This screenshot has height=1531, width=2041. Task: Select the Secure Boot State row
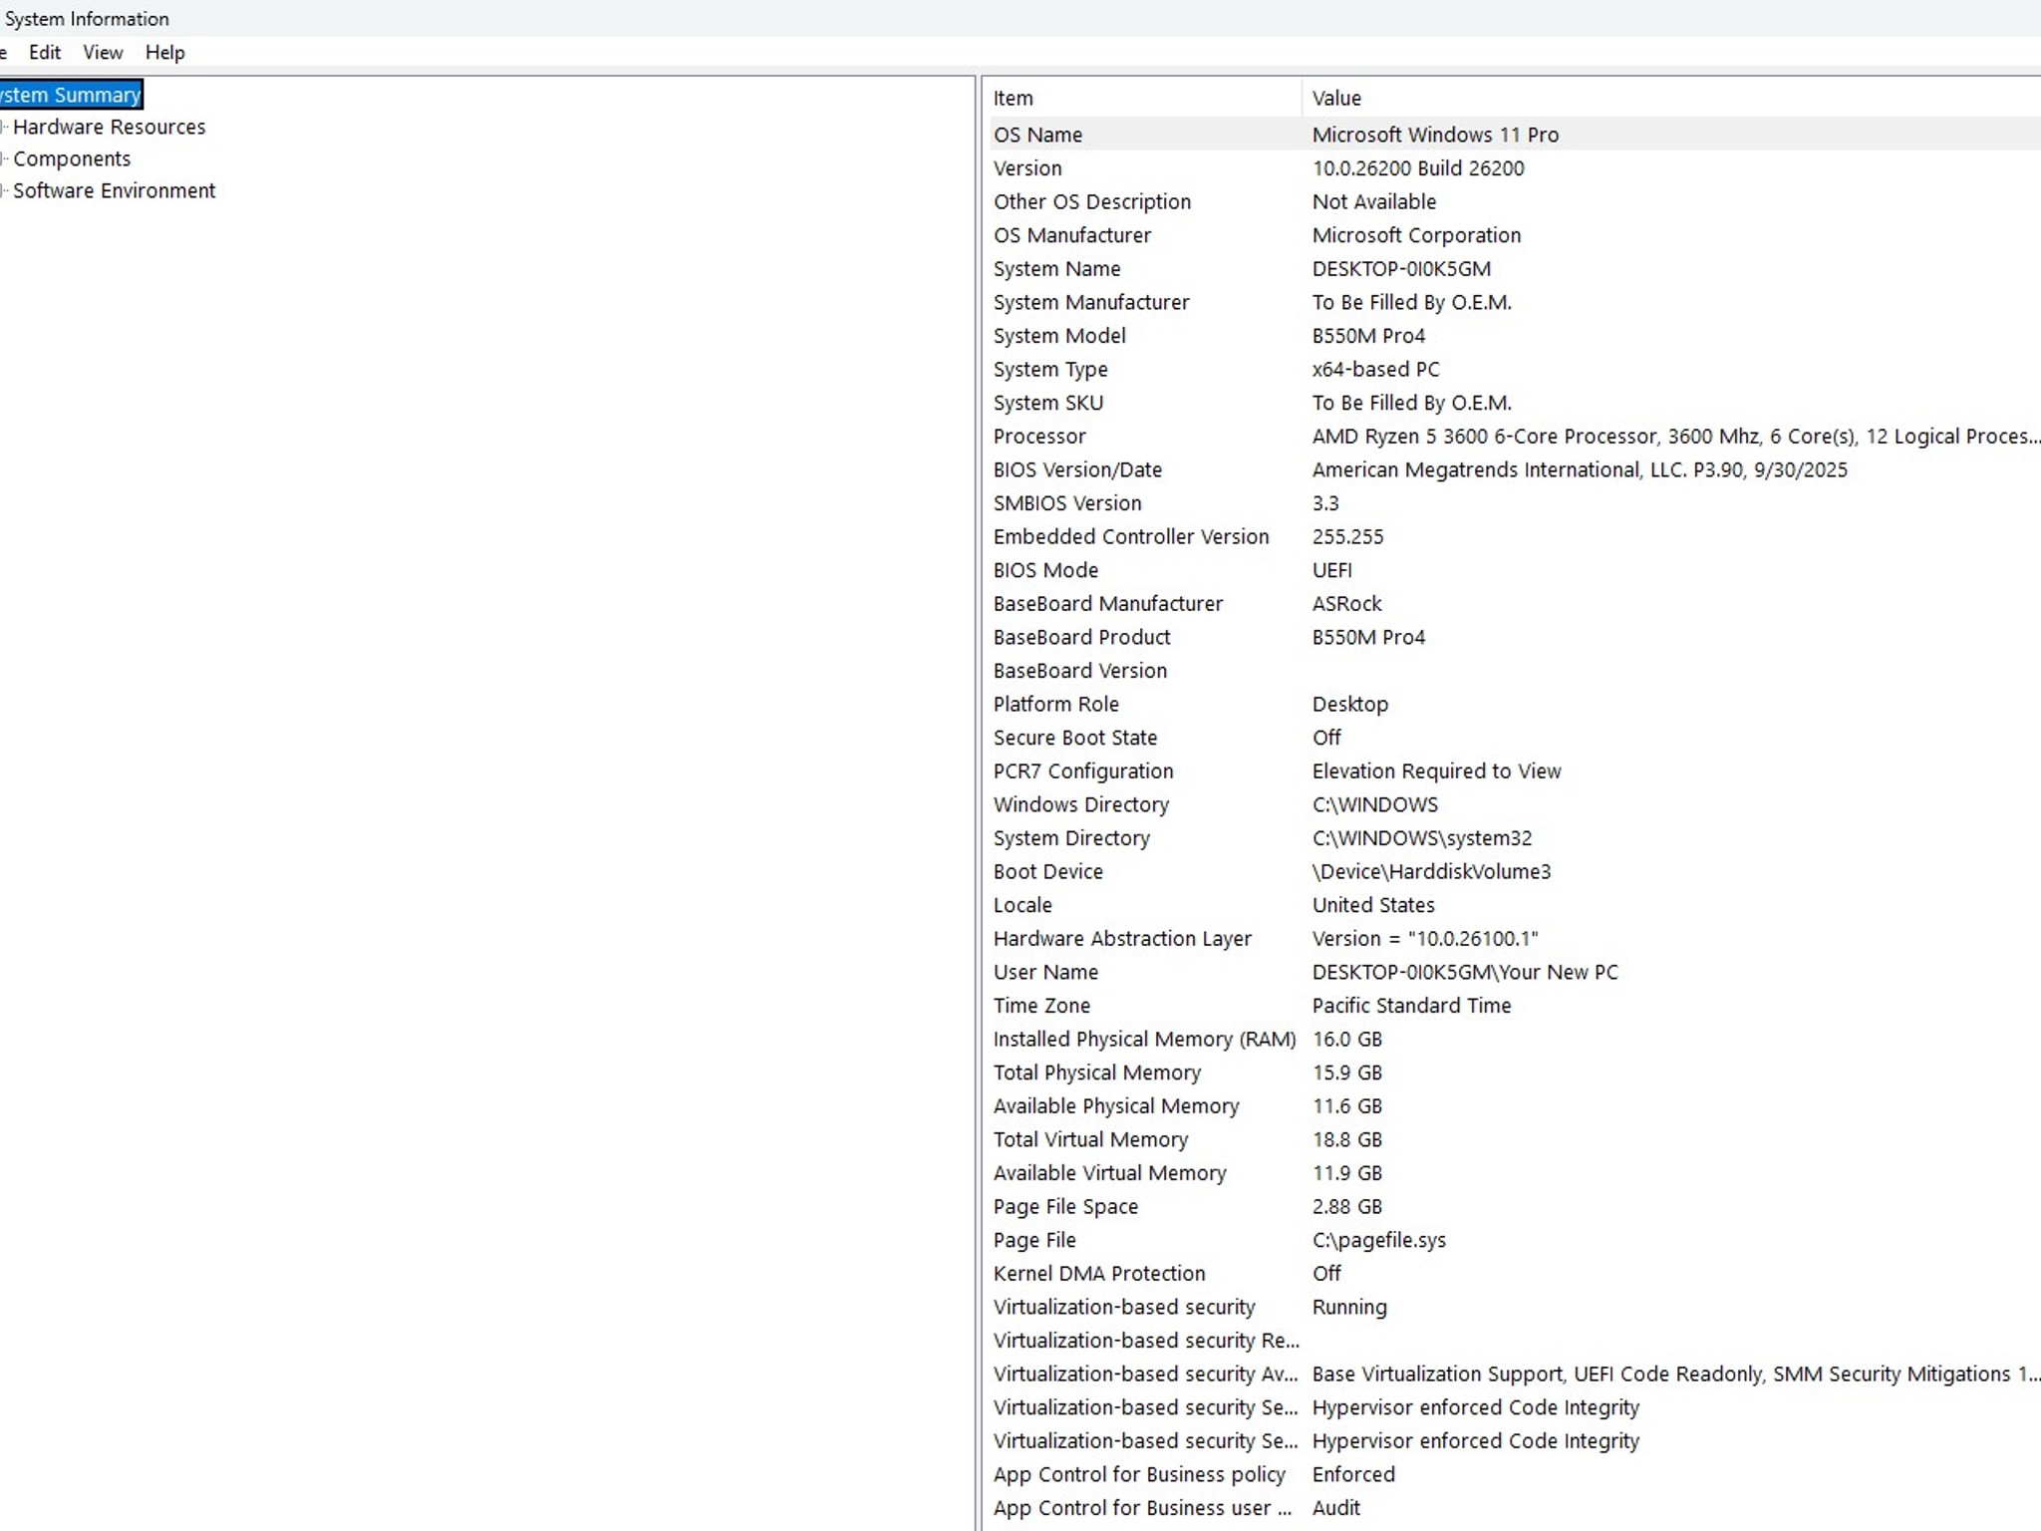click(x=1074, y=738)
